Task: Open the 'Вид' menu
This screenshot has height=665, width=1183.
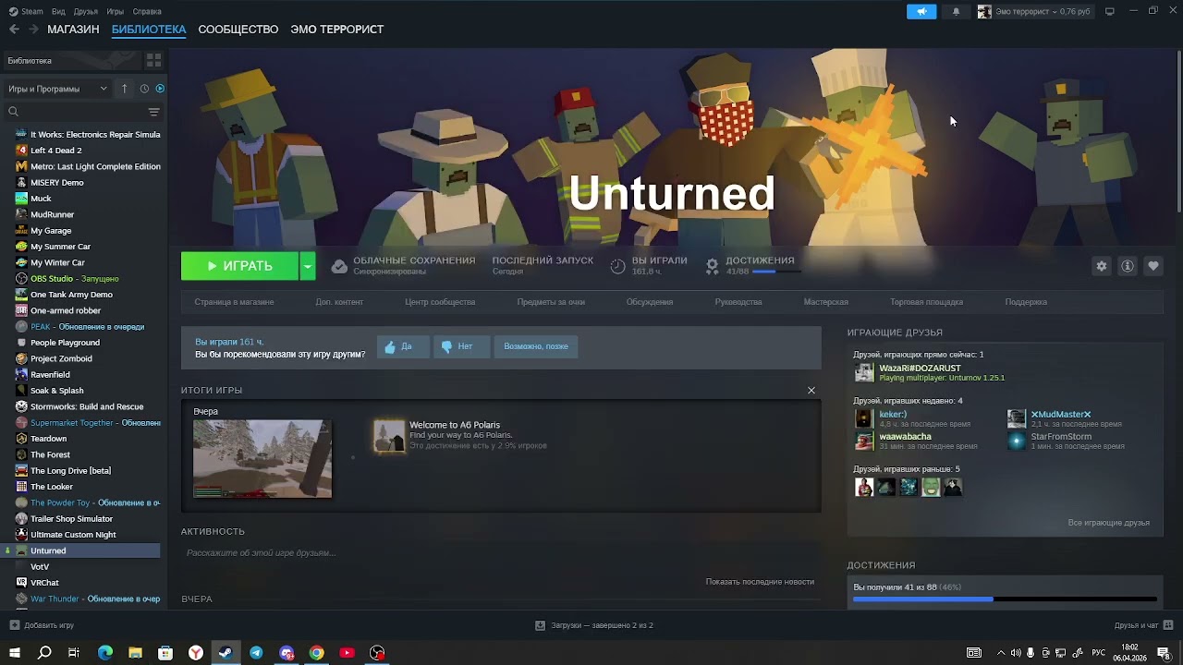Action: tap(58, 11)
